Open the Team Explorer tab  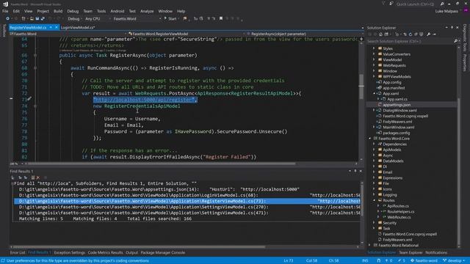coord(411,252)
